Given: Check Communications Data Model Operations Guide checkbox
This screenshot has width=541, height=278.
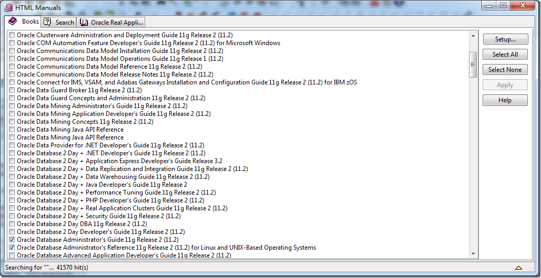Looking at the screenshot, I should coord(12,59).
